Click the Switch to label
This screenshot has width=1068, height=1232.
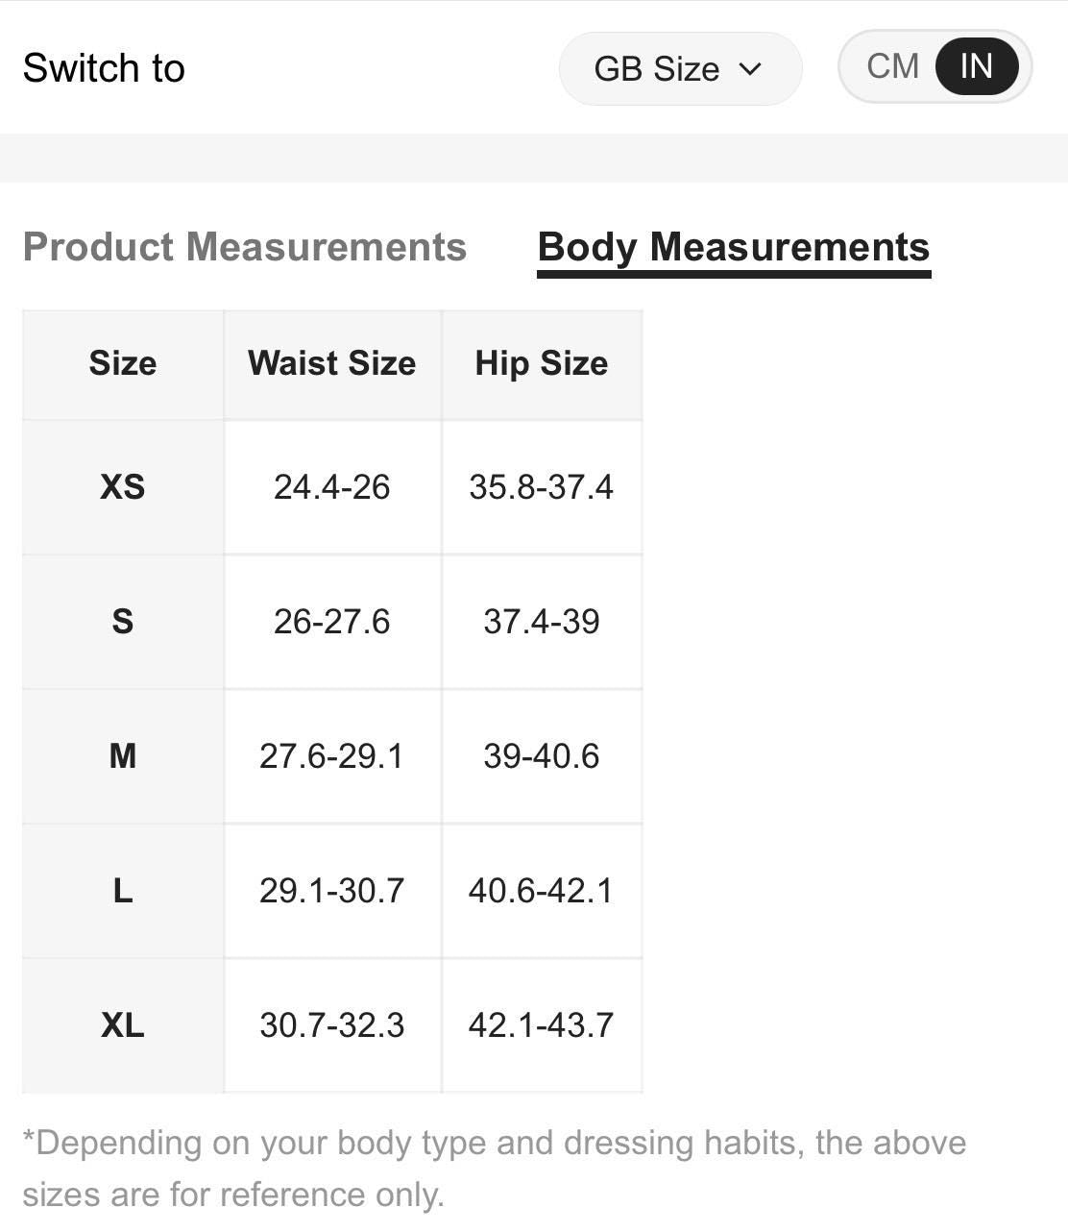[x=104, y=68]
